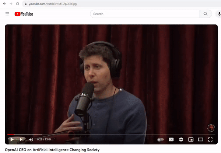
Task: Go forward using the browser forward arrow
Action: (x=11, y=4)
